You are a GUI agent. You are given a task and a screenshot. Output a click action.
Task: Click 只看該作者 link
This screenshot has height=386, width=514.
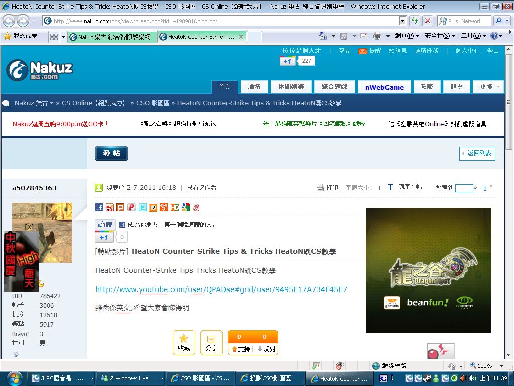point(202,188)
